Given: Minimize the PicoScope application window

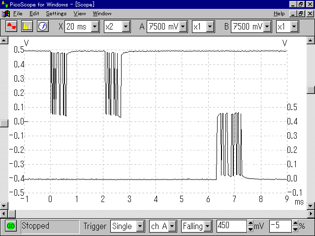Looking at the screenshot, I should [293, 4].
